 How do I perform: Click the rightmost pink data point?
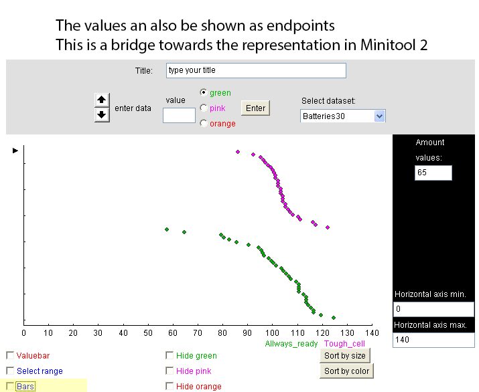[x=328, y=227]
